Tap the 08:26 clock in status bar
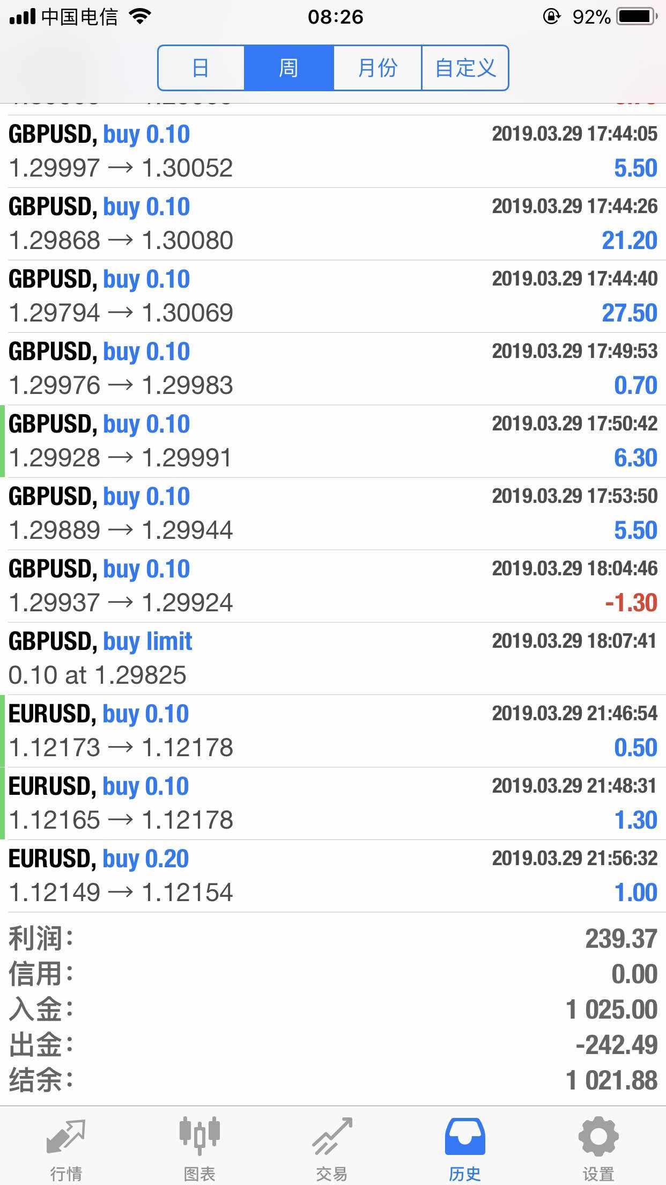Screen dimensions: 666x1185 pyautogui.click(x=335, y=17)
